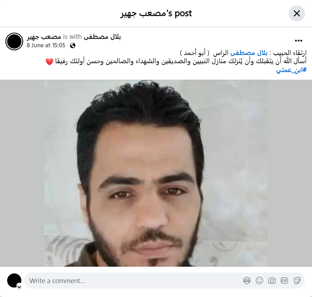Insert a GIF in the comment

tap(284, 281)
